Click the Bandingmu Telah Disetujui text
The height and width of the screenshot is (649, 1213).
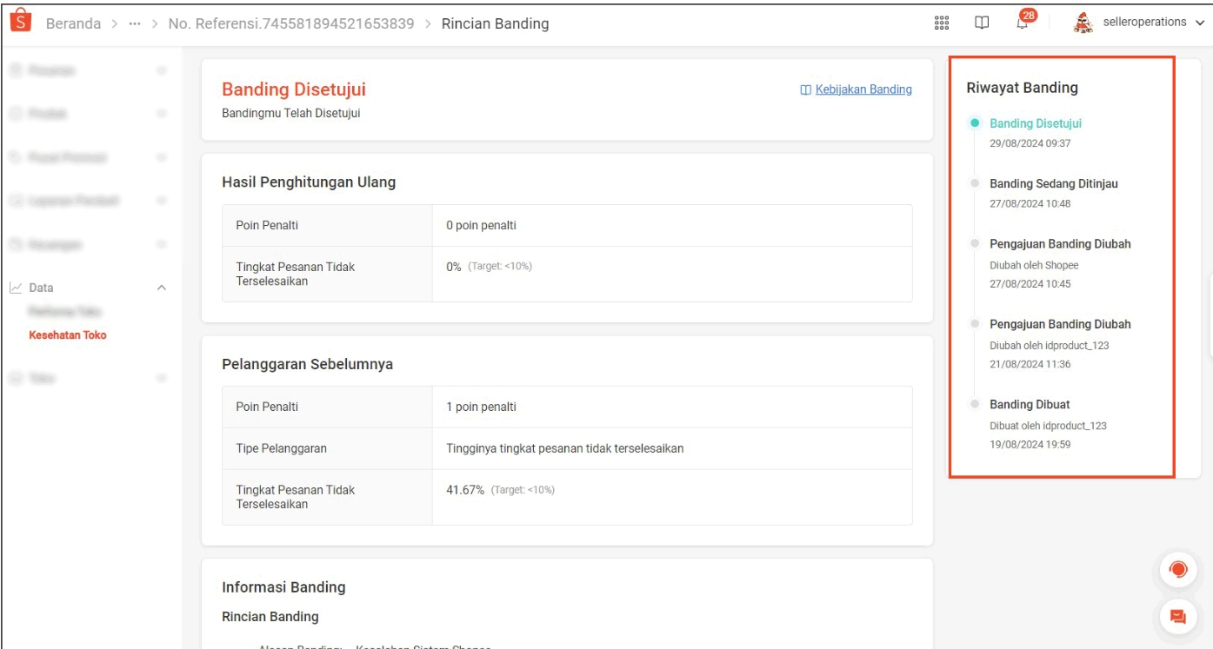pyautogui.click(x=291, y=113)
